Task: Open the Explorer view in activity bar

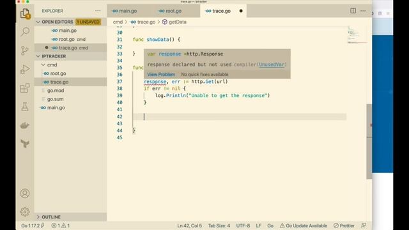Action: [25, 13]
